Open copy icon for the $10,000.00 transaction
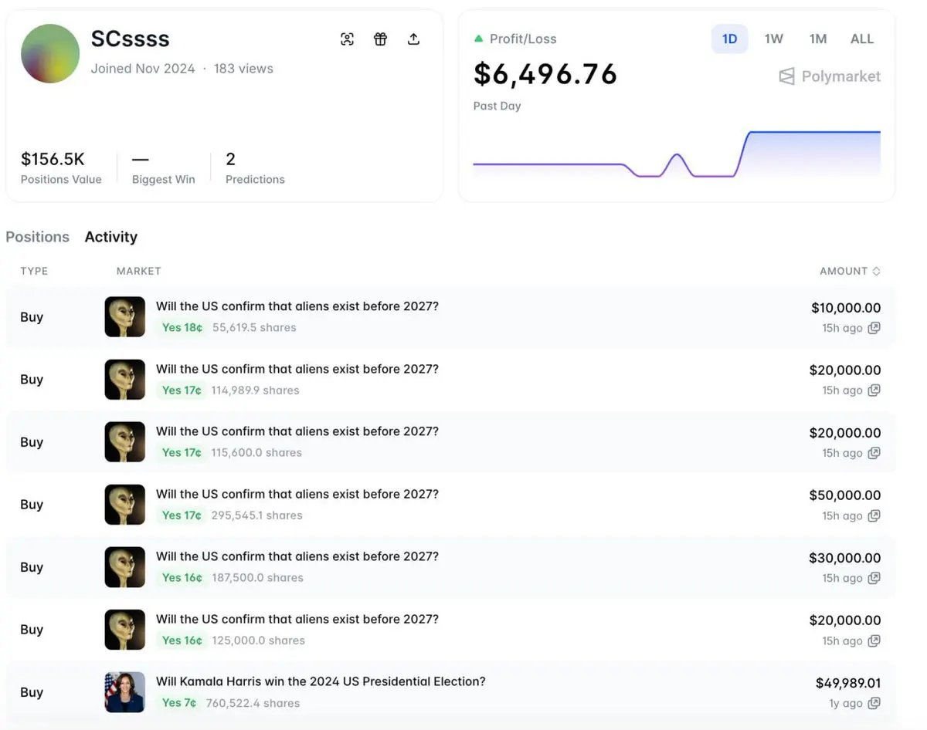The height and width of the screenshot is (730, 927). (x=874, y=328)
